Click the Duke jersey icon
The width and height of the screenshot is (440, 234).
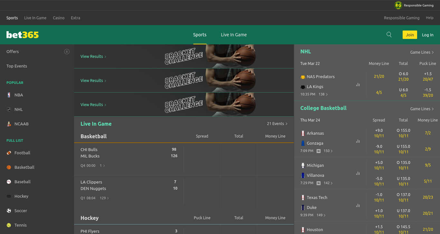[303, 207]
